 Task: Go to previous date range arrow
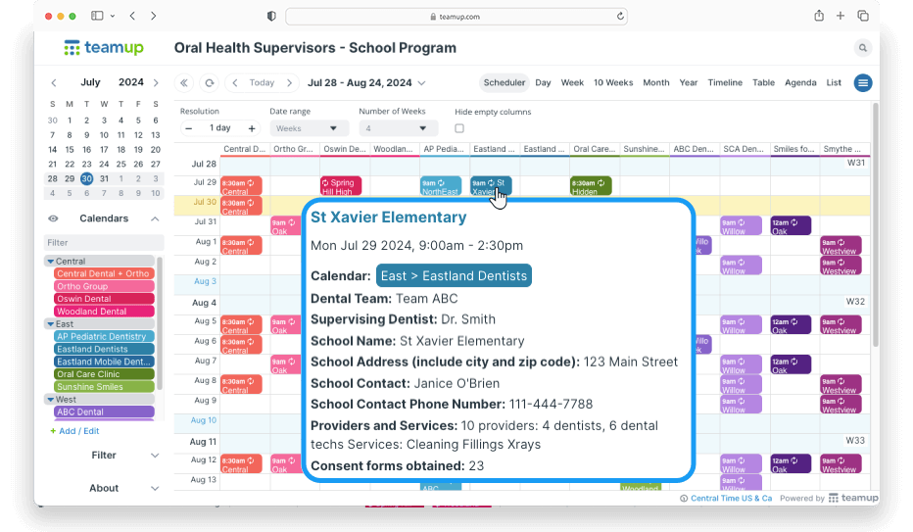[235, 82]
